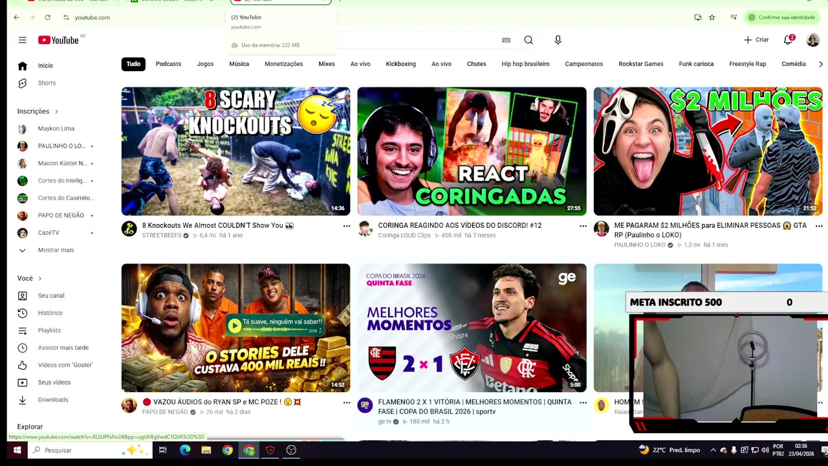Viewport: 828px width, 466px height.
Task: Open Seus vídeos in sidebar
Action: pyautogui.click(x=55, y=383)
